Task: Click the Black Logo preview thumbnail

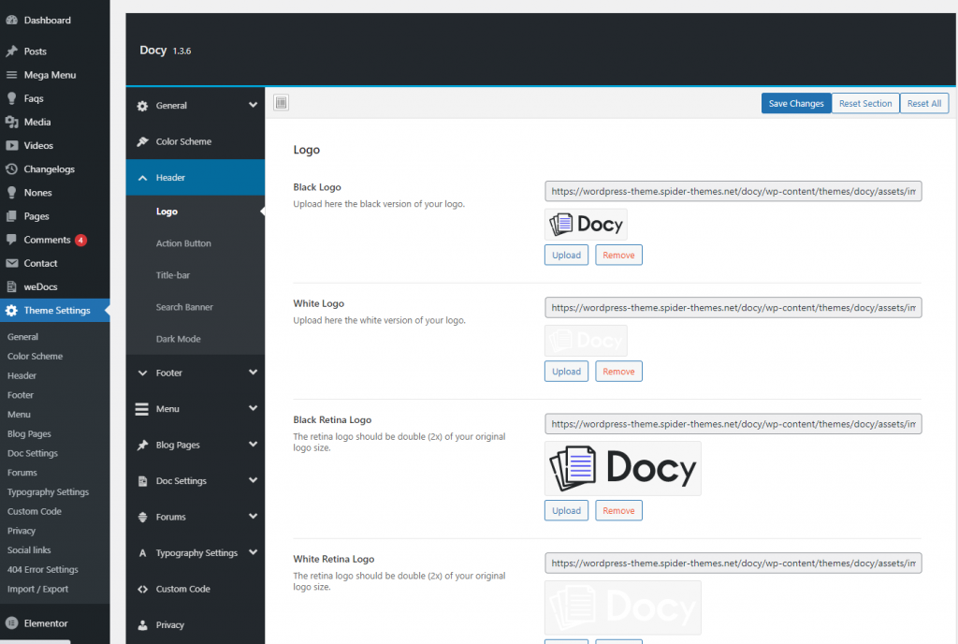Action: click(586, 225)
